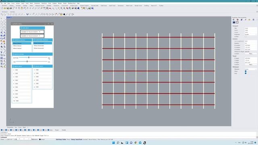Image resolution: width=258 pixels, height=145 pixels.
Task: Open Windows Start menu
Action: 113,143
